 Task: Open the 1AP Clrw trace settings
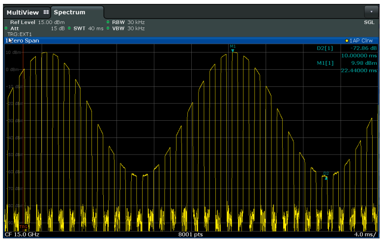point(361,41)
